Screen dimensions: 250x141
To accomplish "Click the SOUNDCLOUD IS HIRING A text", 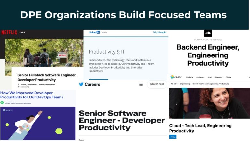I will coord(208,40).
